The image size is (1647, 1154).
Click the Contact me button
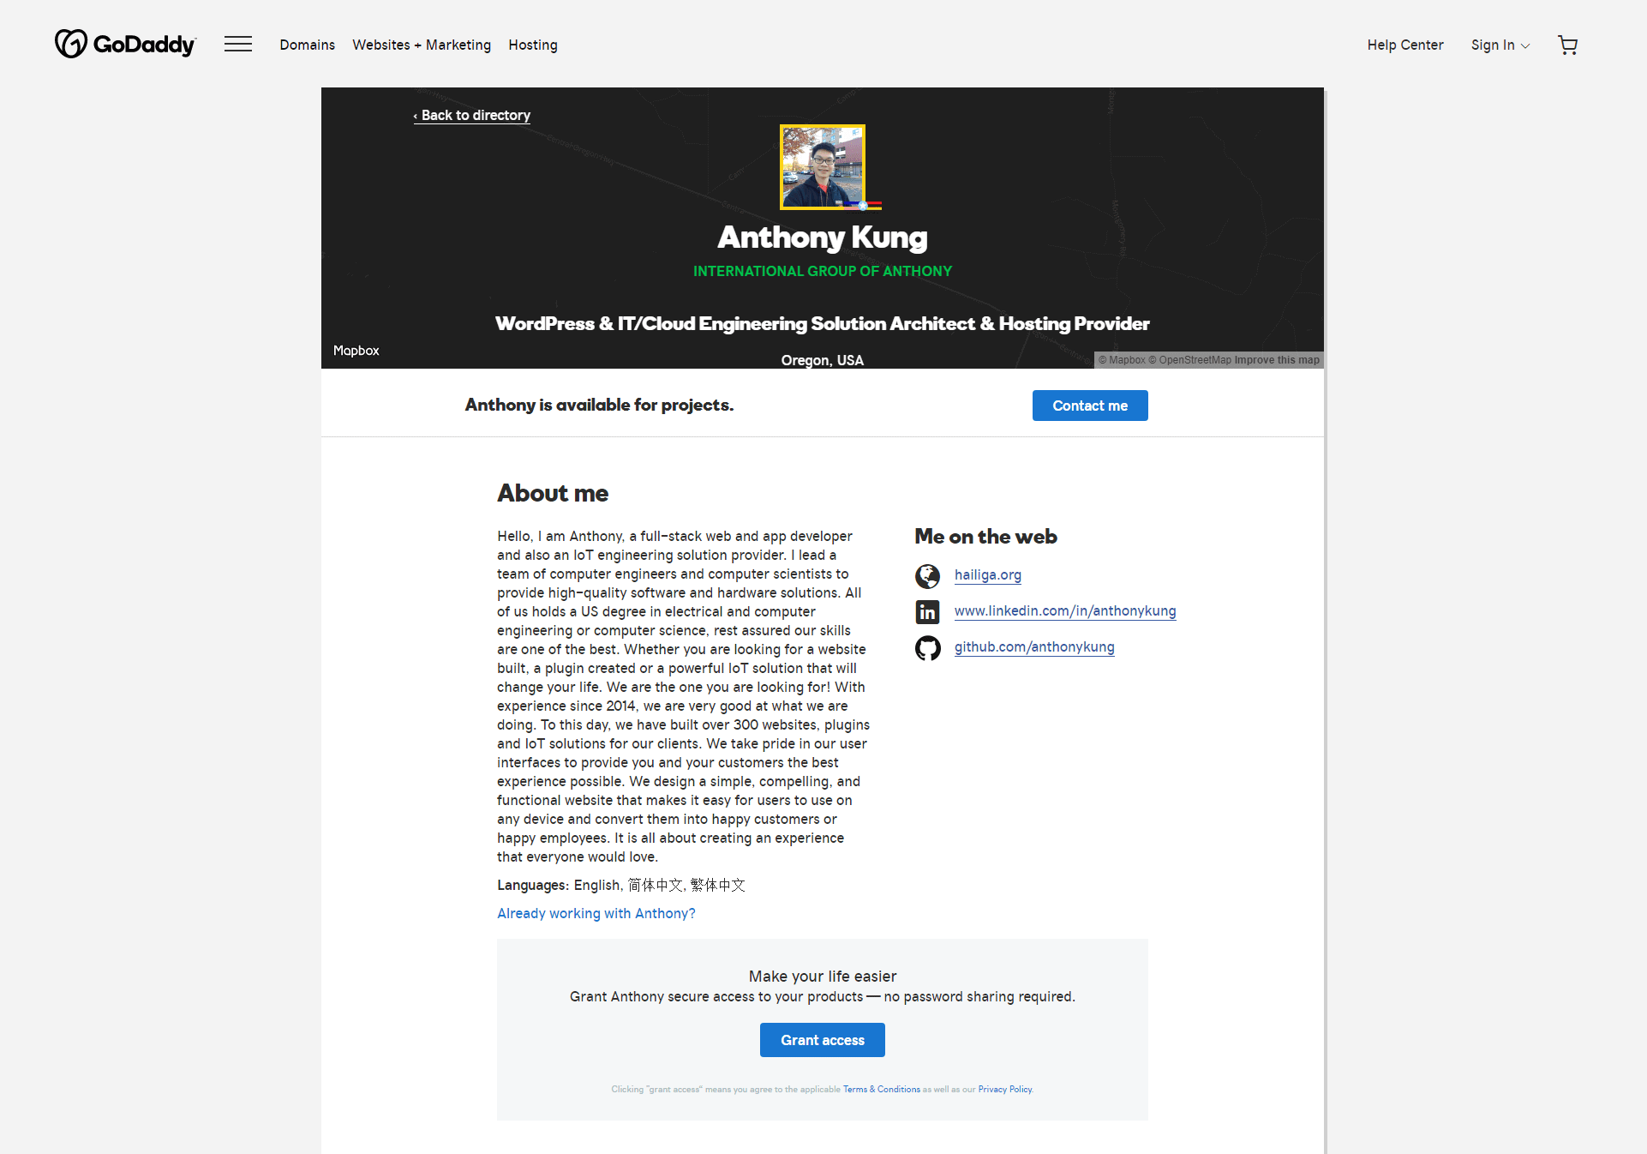1089,406
